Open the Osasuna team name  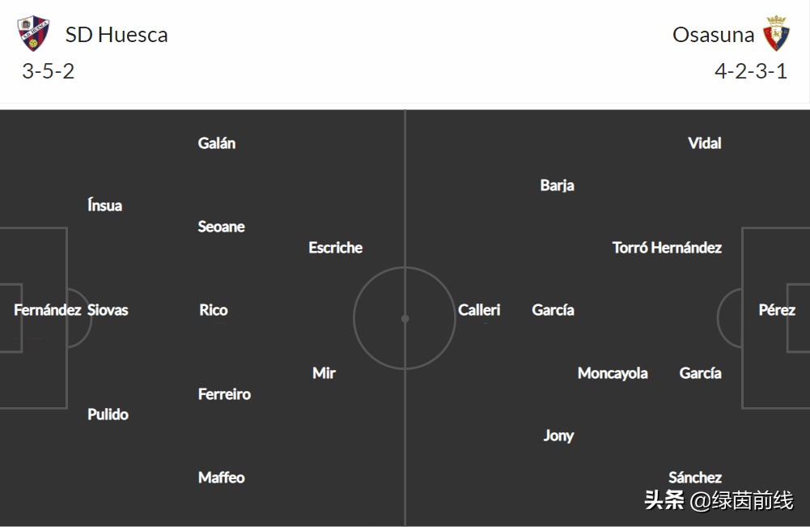pyautogui.click(x=713, y=35)
